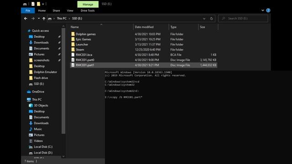Click the copy /b command line
This screenshot has width=292, height=164.
(x=124, y=97)
